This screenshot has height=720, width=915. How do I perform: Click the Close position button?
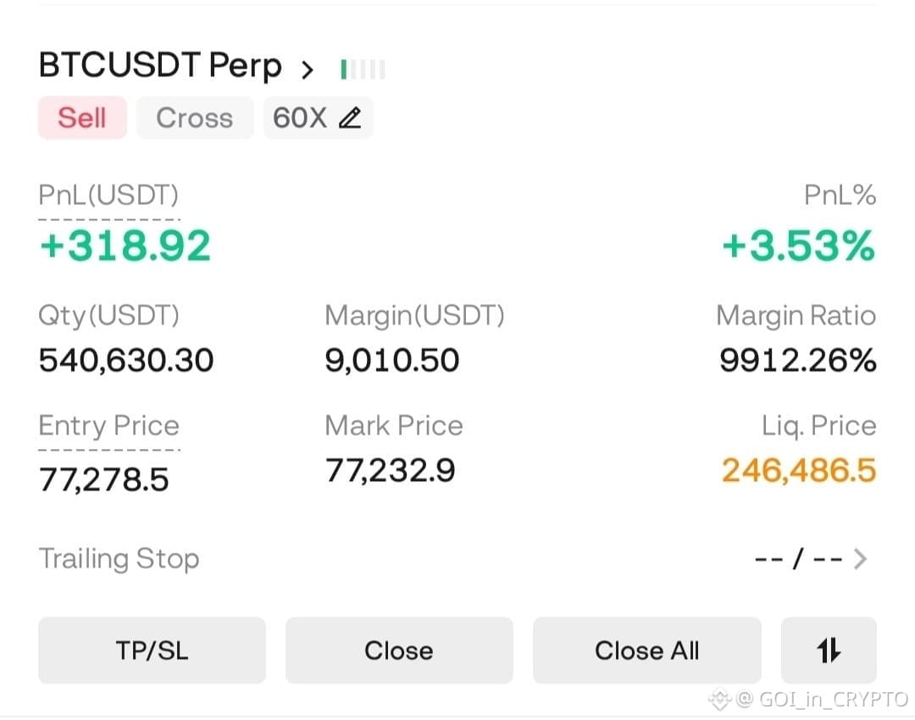(399, 650)
